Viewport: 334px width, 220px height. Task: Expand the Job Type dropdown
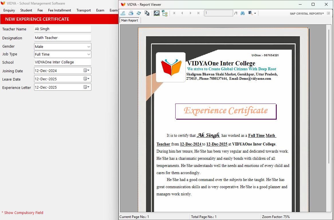(x=89, y=54)
